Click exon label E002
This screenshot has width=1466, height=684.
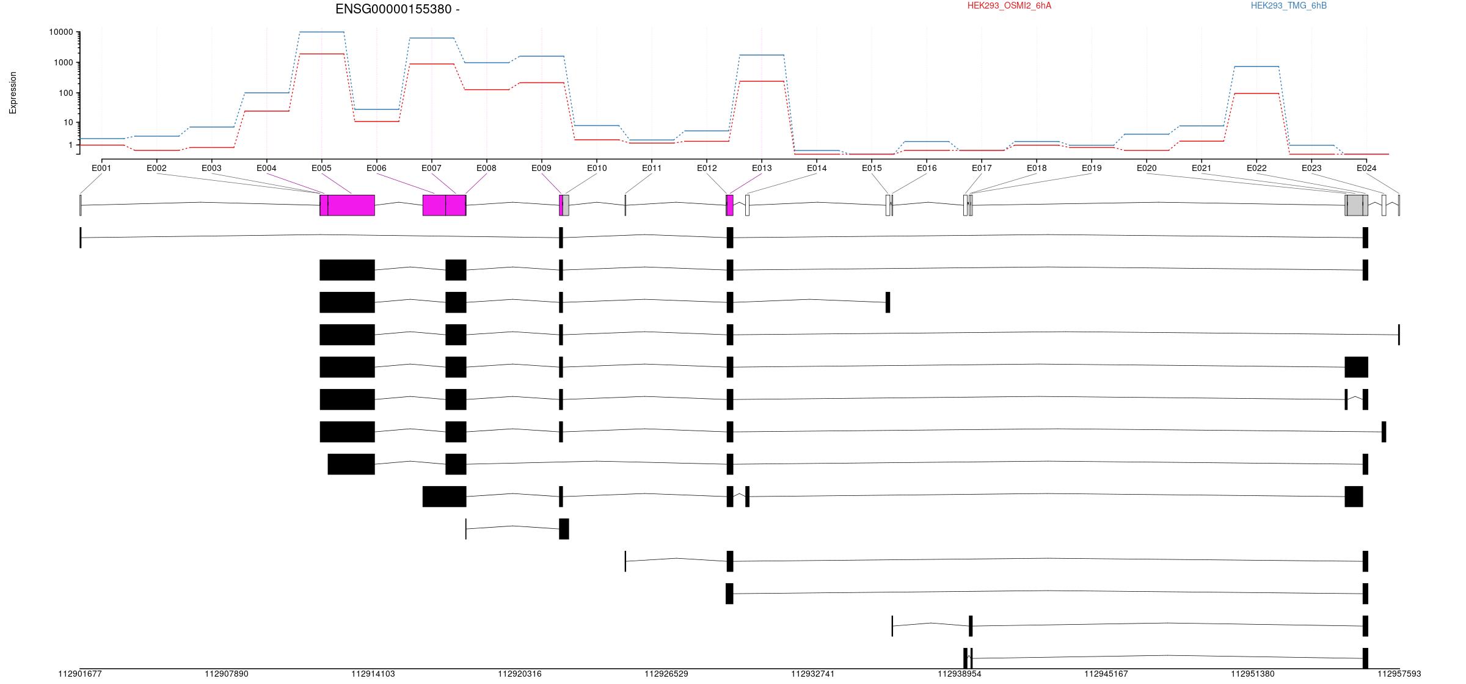(x=156, y=168)
